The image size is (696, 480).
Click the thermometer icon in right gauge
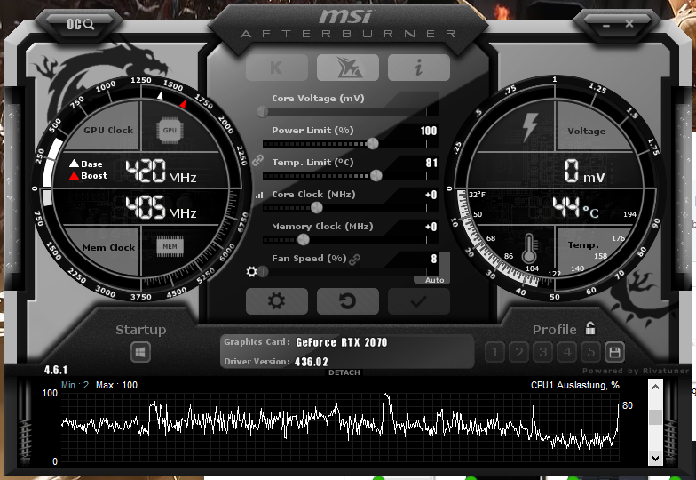pos(529,249)
